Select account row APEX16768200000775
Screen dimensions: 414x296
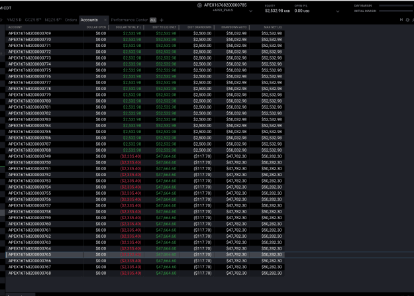145,70
